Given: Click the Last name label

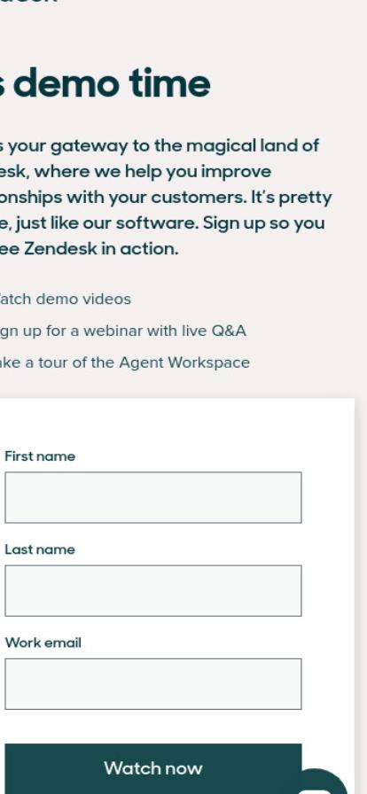Looking at the screenshot, I should coord(40,549).
